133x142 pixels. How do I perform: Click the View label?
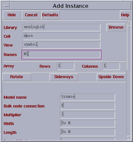point(8,45)
